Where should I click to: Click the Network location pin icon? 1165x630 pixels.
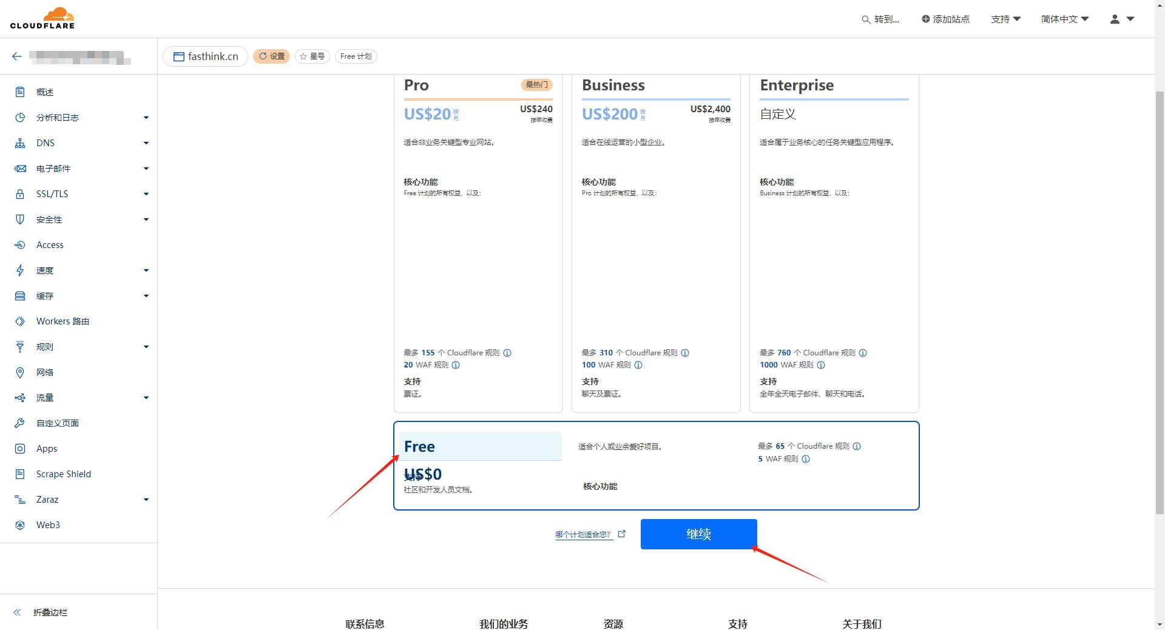click(20, 372)
